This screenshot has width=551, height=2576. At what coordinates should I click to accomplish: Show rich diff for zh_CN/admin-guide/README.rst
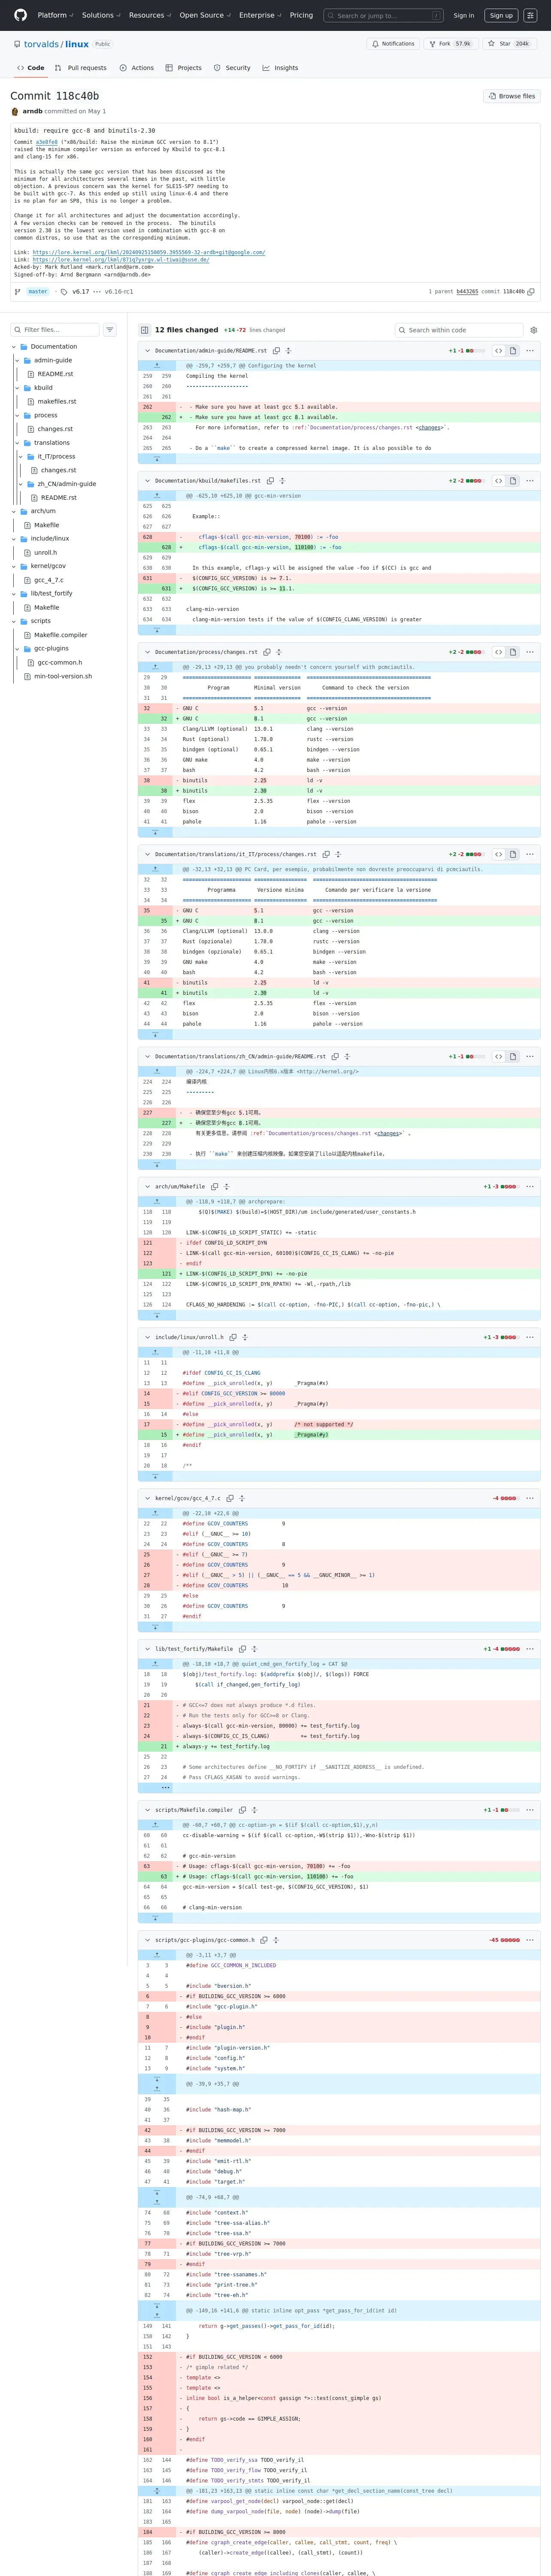pyautogui.click(x=512, y=1056)
